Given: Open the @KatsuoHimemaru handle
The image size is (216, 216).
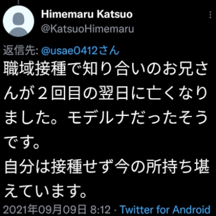Looking at the screenshot, I should tap(88, 29).
